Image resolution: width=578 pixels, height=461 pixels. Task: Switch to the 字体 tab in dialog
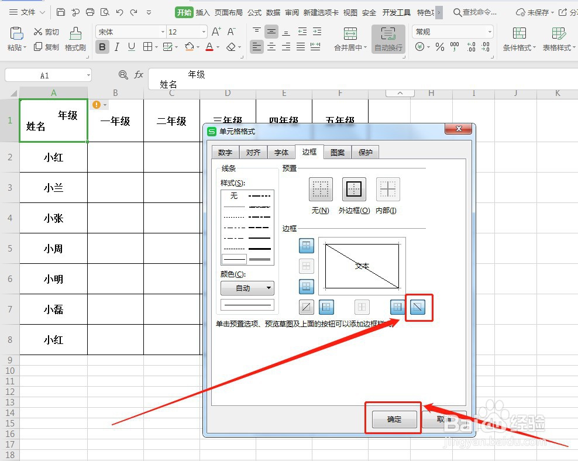[281, 152]
